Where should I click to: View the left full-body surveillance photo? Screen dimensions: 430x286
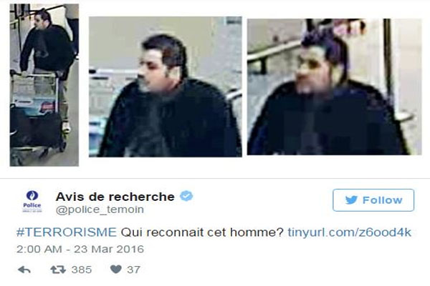[44, 85]
